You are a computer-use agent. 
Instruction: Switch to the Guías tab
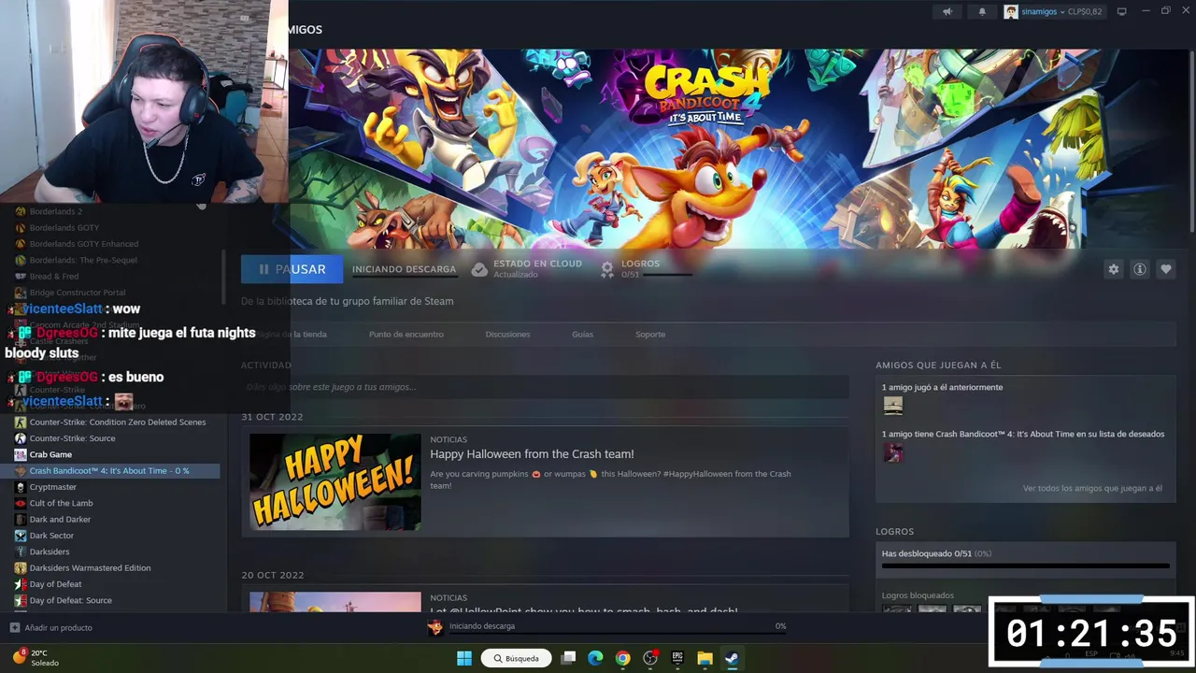[582, 334]
